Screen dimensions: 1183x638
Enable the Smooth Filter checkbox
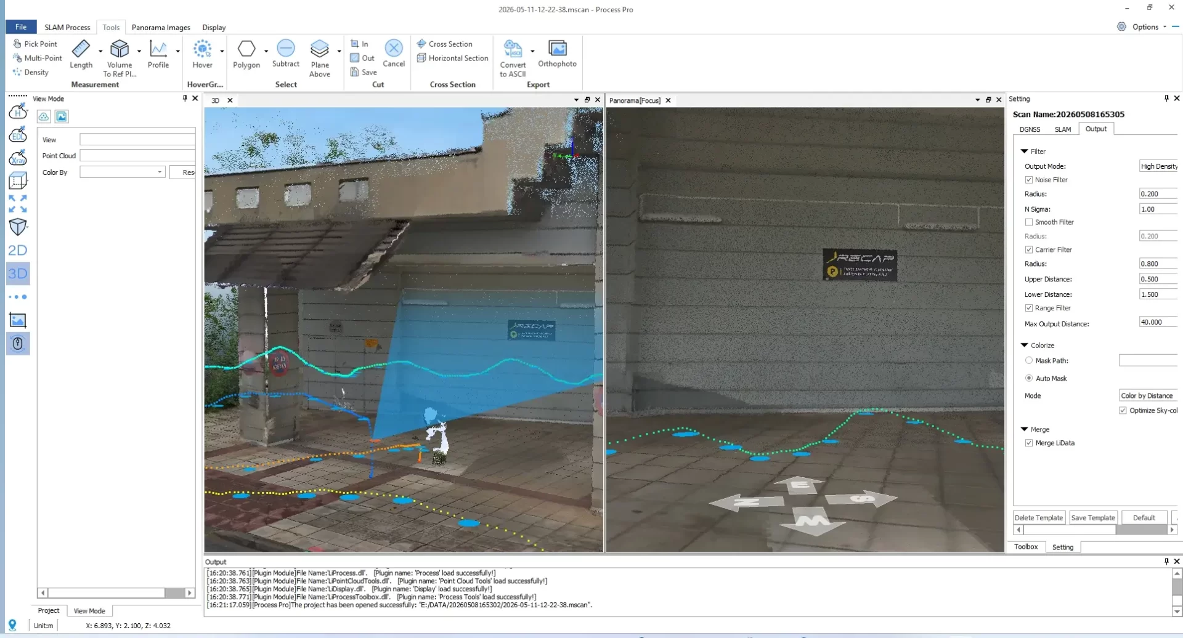coord(1029,222)
